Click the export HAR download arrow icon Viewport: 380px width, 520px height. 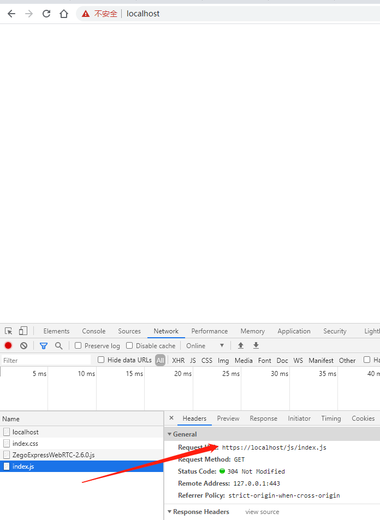(256, 345)
